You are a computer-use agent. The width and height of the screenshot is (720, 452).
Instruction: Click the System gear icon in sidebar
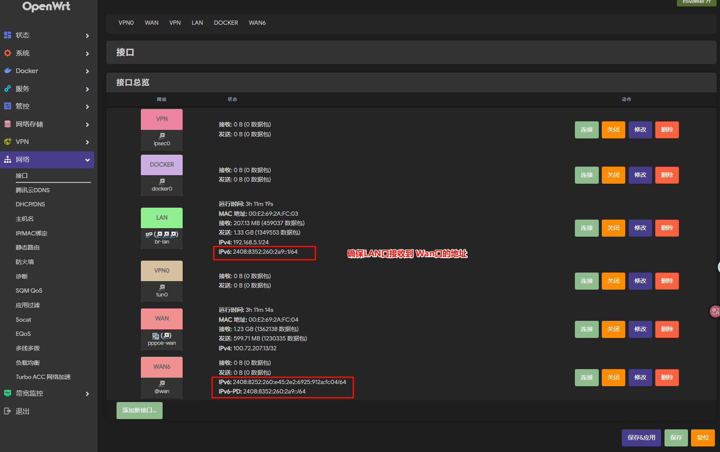pyautogui.click(x=8, y=53)
